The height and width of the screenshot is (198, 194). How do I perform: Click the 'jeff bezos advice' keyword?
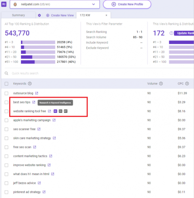25,183
